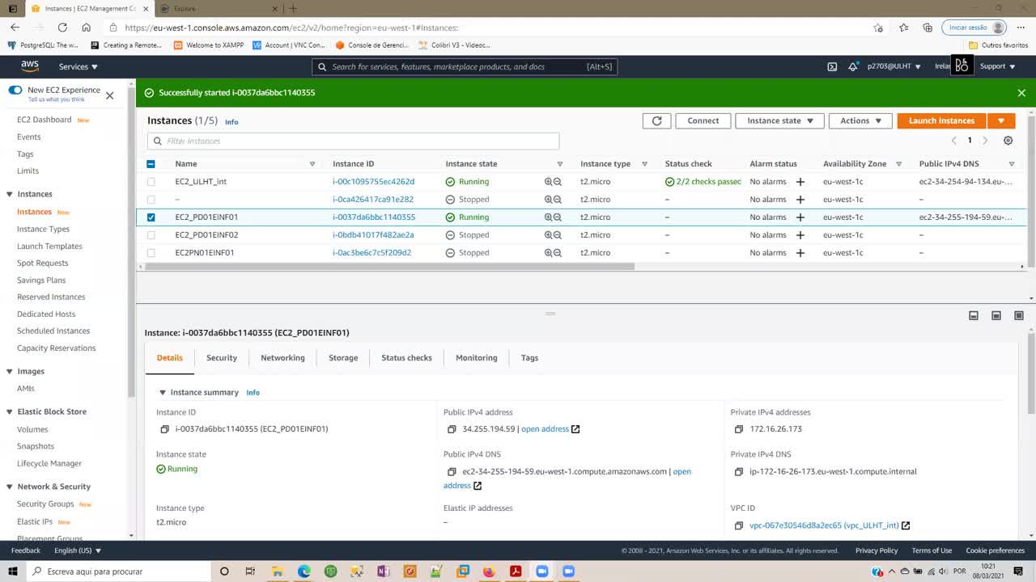Select the EC2PN01EINF01 row checkbox
Image resolution: width=1036 pixels, height=582 pixels.
(151, 253)
